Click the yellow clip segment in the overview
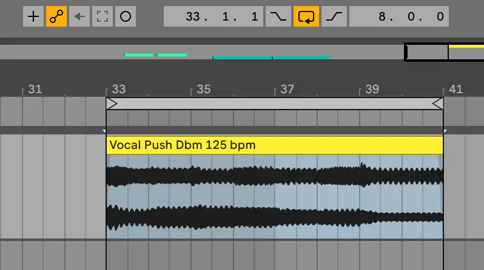484x270 pixels. (466, 46)
